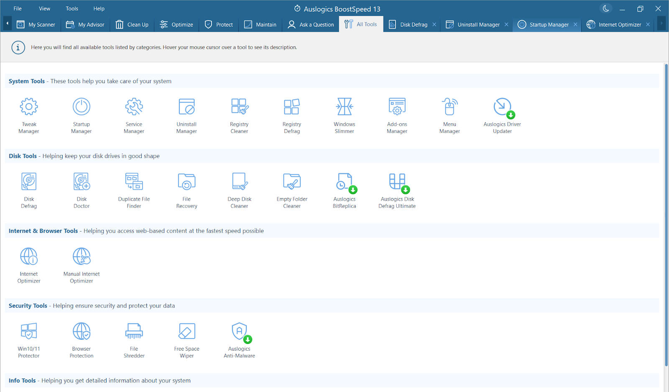669x392 pixels.
Task: Launch Startup Manager from System Tools
Action: [x=82, y=116]
